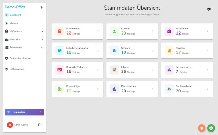
Task: Go to Dashboard in sidebar menu
Action: click(x=15, y=15)
